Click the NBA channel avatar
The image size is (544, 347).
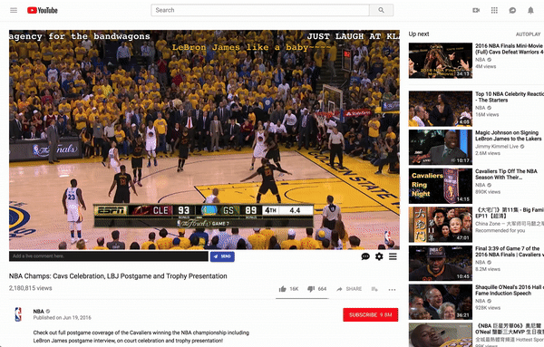[x=18, y=314]
